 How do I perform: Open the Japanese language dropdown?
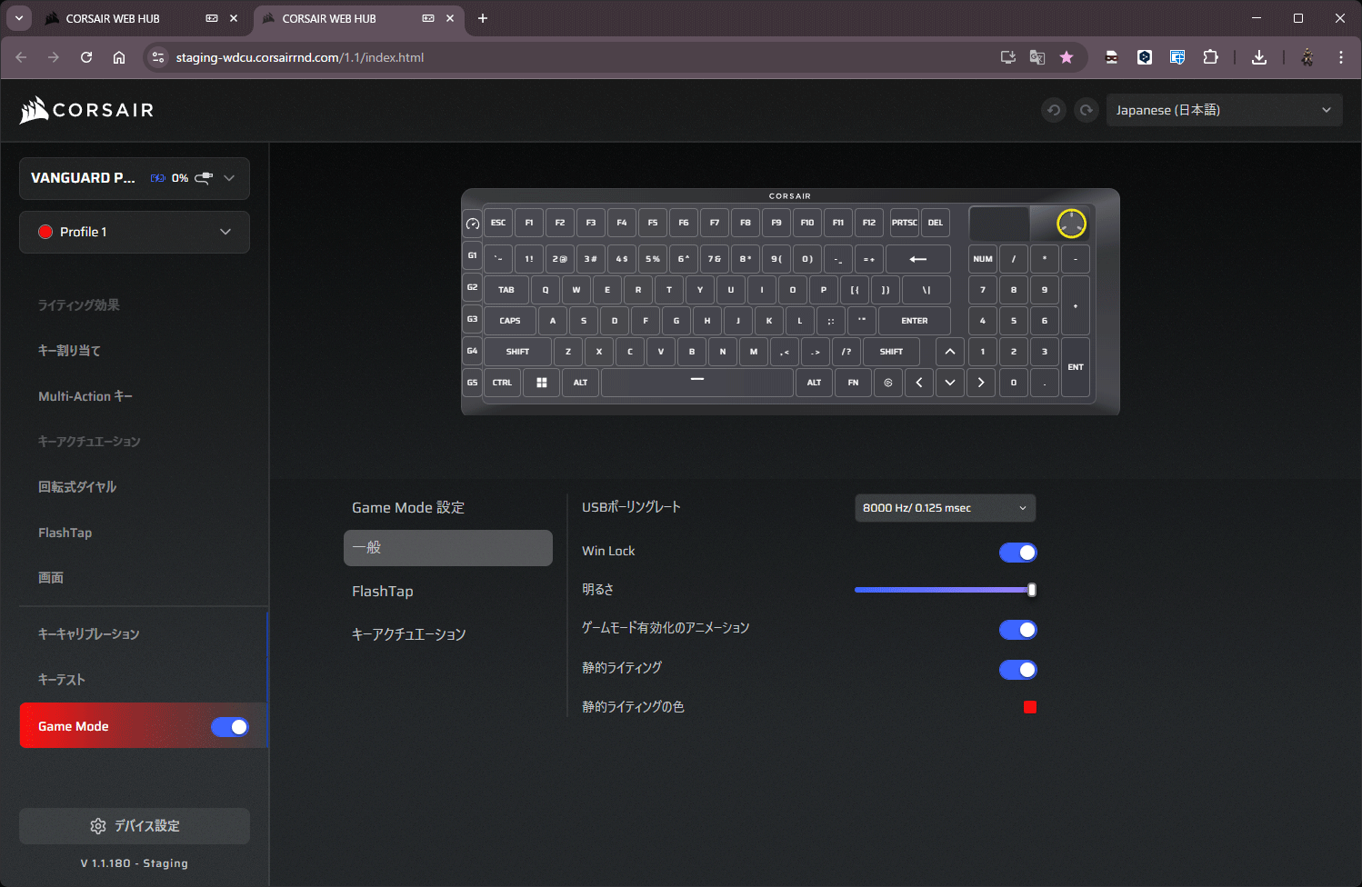tap(1223, 110)
